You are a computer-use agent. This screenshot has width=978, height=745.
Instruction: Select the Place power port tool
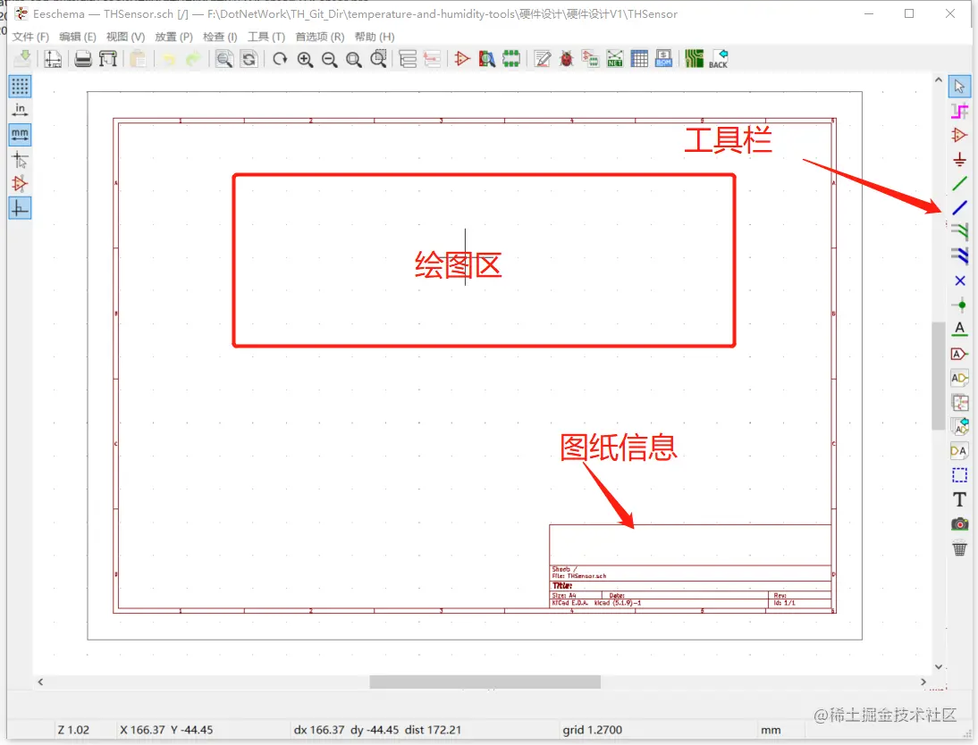tap(959, 160)
